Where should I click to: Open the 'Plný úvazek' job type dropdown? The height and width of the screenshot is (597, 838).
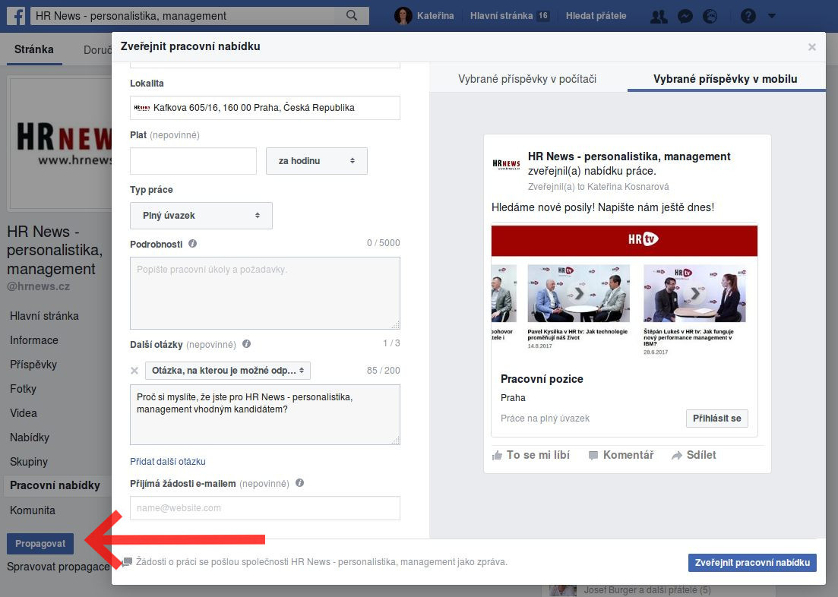click(201, 216)
